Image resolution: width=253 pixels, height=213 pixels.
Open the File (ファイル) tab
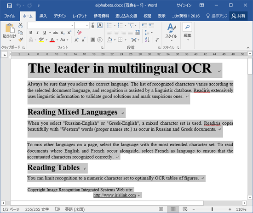coord(10,16)
